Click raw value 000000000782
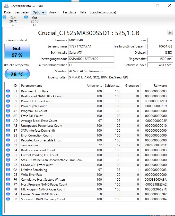The height and width of the screenshot is (216, 175). coord(156,194)
